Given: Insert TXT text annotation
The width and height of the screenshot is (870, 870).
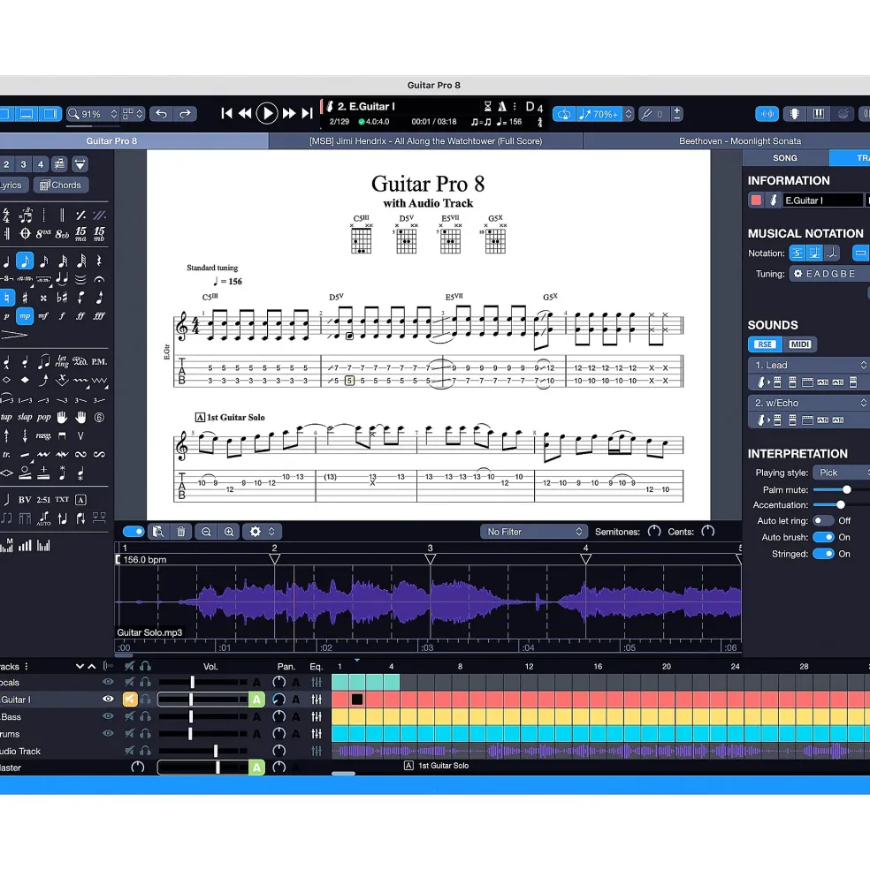Looking at the screenshot, I should click(x=62, y=499).
